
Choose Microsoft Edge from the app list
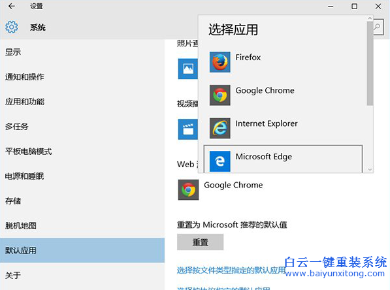click(x=283, y=159)
